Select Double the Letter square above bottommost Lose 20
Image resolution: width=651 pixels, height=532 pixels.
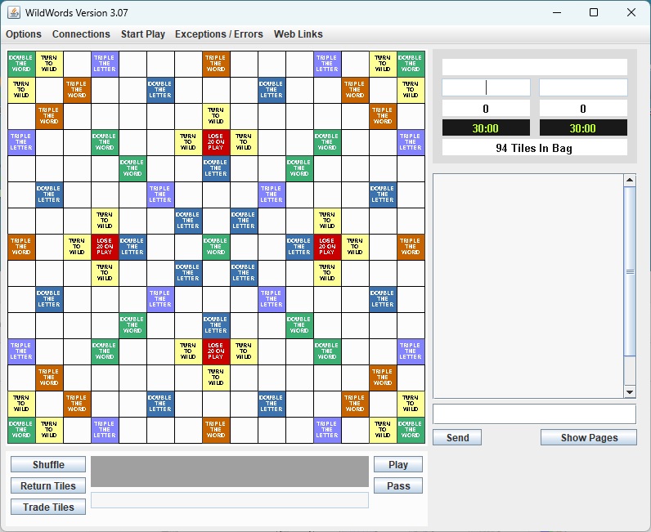pyautogui.click(x=216, y=325)
